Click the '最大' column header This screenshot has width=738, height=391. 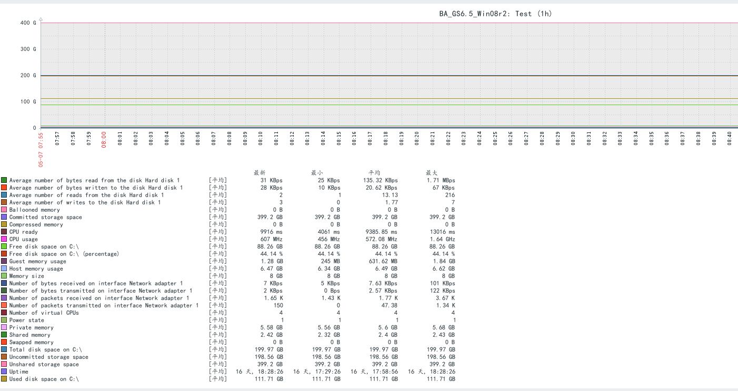tap(432, 173)
